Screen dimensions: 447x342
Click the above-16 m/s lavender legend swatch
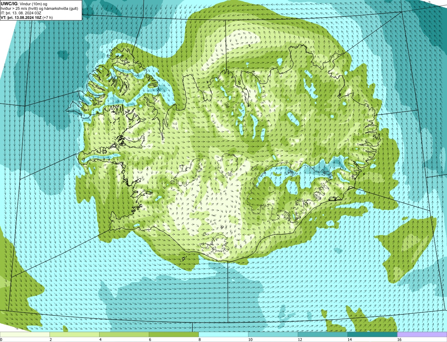pos(422,334)
